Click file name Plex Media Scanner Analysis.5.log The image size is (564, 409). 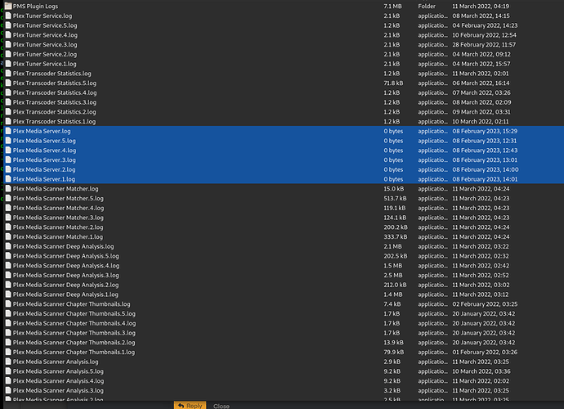point(58,371)
